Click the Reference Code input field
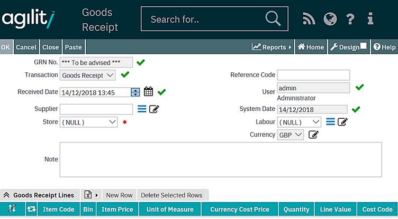The height and width of the screenshot is (219, 398). 313,75
